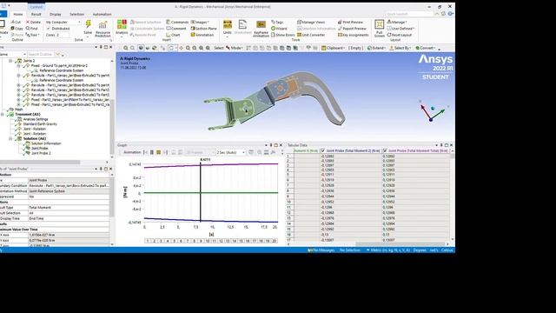The image size is (556, 313).
Task: Click the vertical time marker on graph
Action: [x=201, y=192]
